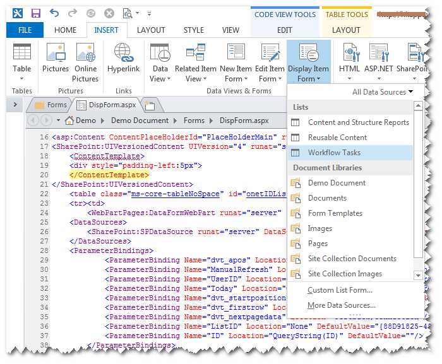Expand the navigation pane chevron

click(x=15, y=105)
